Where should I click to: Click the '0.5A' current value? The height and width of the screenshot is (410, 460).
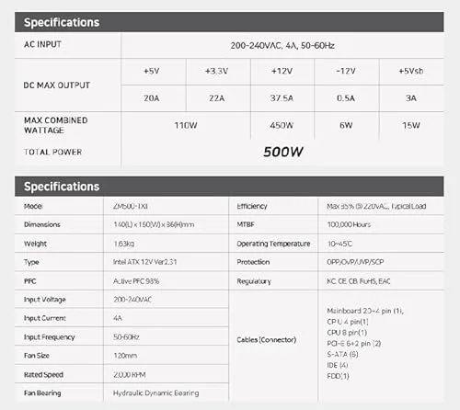[346, 98]
